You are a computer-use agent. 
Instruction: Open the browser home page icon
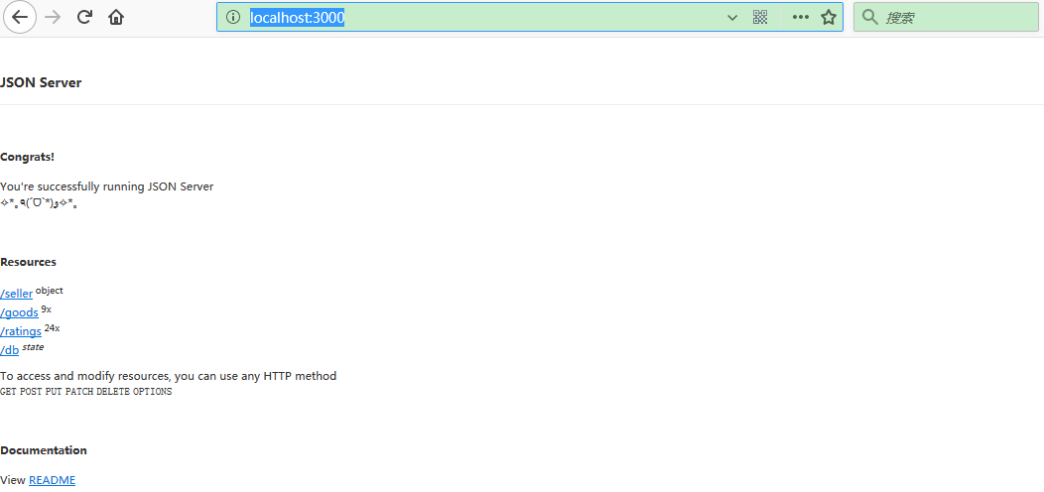click(116, 17)
